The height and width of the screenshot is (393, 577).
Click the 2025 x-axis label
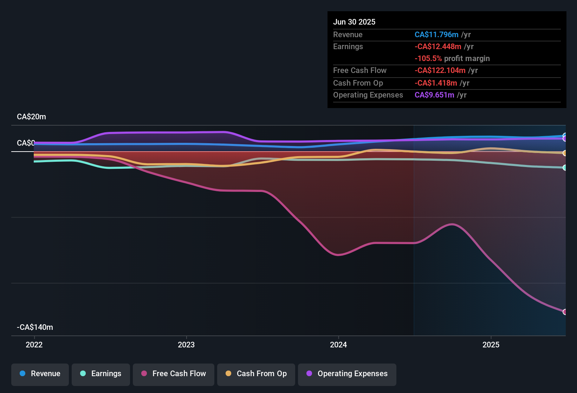tap(491, 345)
